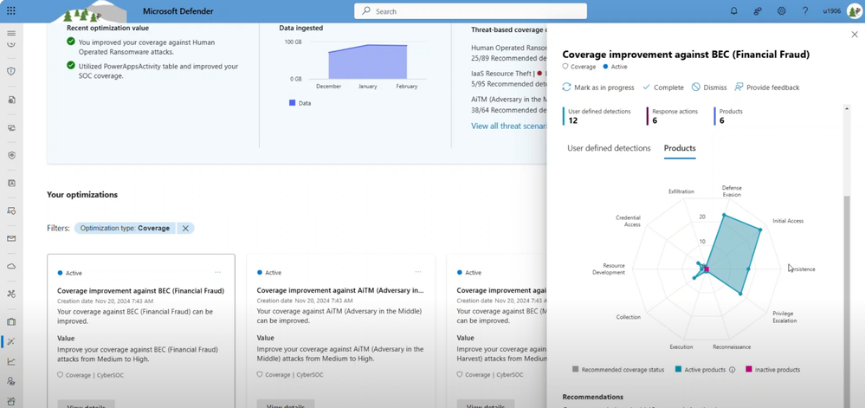Click the Your optimizations heading
The height and width of the screenshot is (408, 865).
click(x=82, y=194)
